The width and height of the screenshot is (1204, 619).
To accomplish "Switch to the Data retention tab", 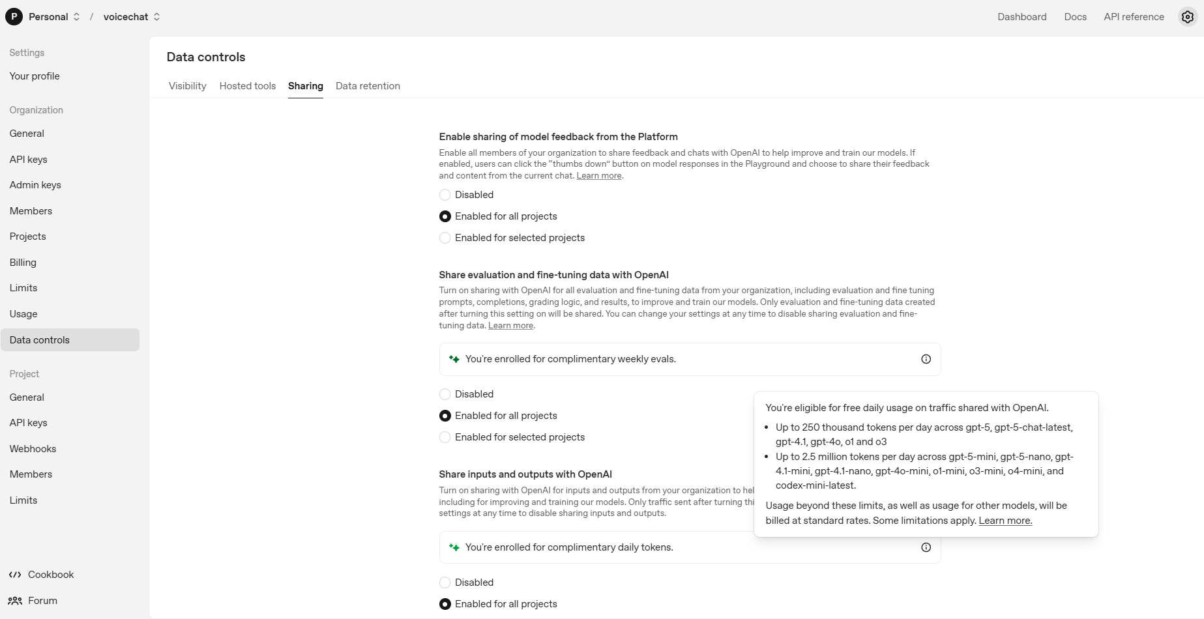I will point(368,86).
